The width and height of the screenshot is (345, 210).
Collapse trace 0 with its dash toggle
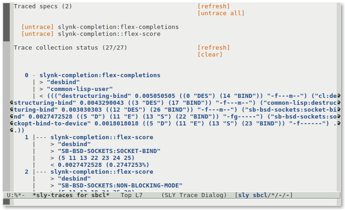click(34, 75)
